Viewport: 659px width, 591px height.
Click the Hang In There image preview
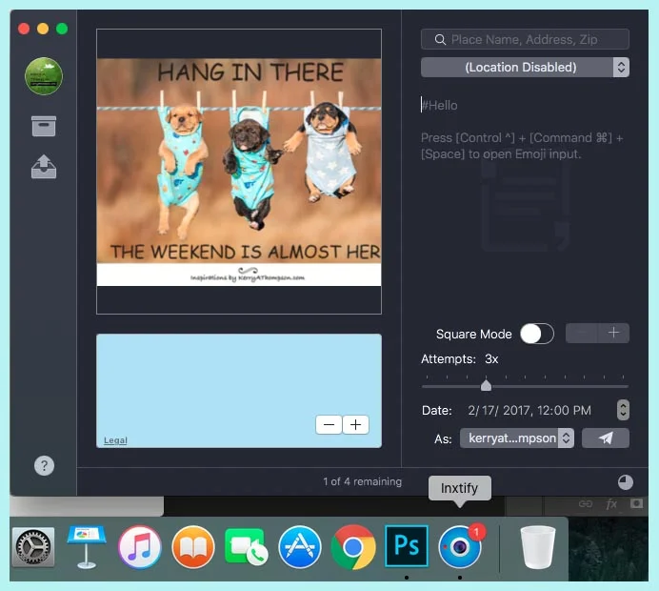coord(239,172)
